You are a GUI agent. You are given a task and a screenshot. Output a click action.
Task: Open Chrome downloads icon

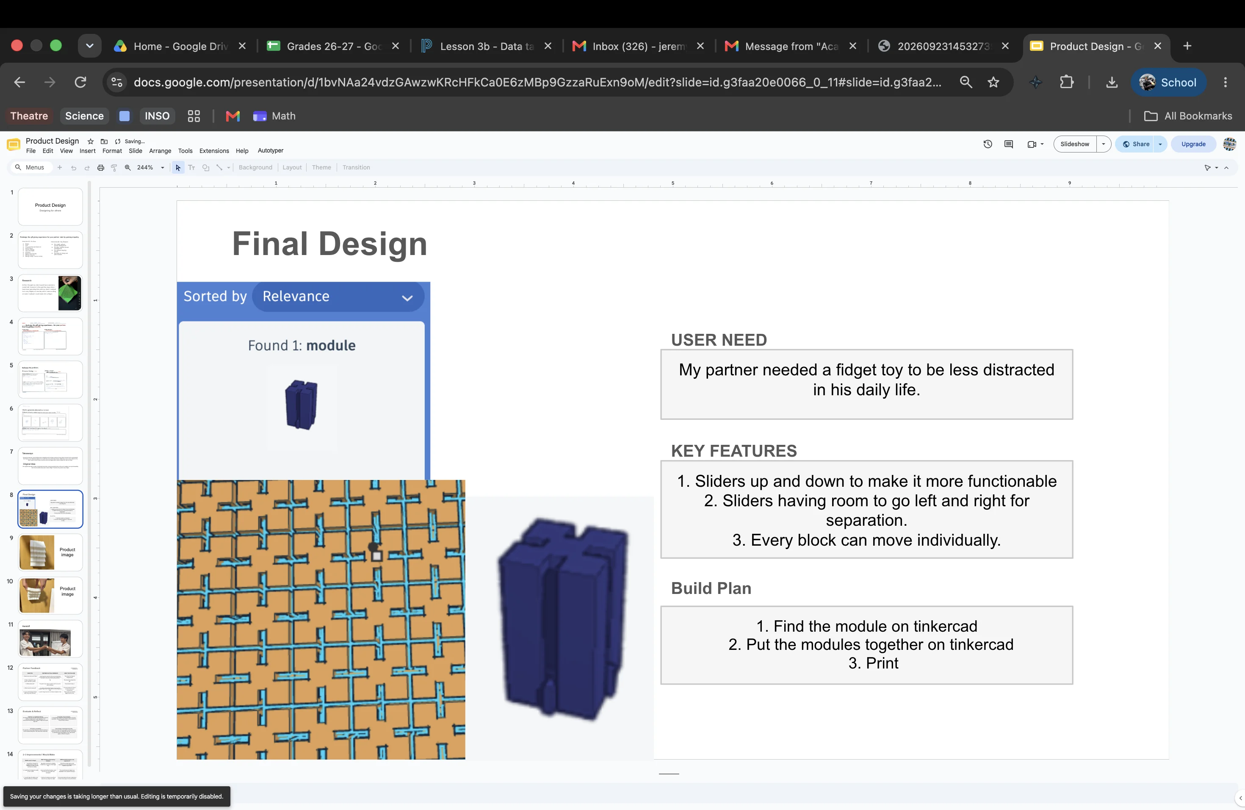coord(1112,82)
